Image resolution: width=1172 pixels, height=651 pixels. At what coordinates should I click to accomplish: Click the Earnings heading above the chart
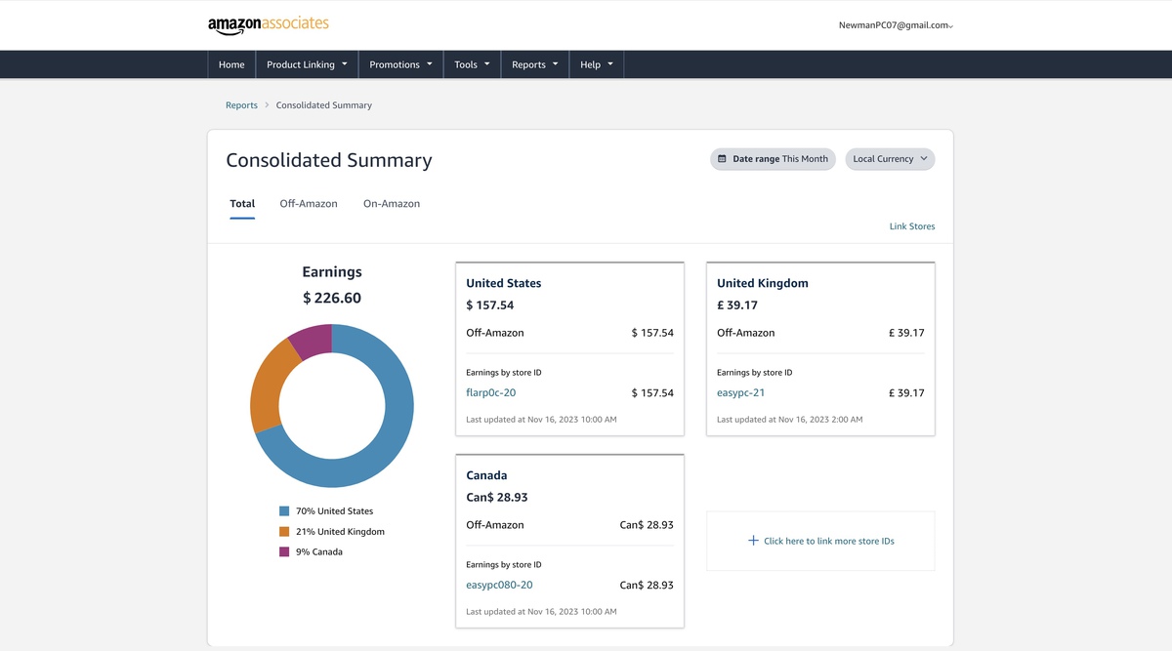(x=332, y=272)
